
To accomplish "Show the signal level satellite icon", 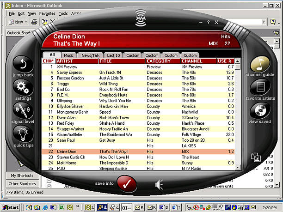I will click(x=23, y=111).
